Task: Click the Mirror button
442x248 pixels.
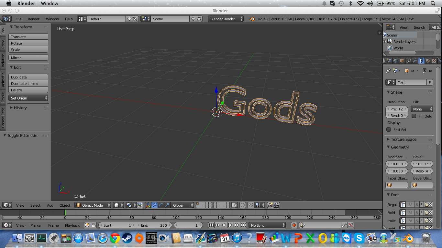Action: [28, 57]
